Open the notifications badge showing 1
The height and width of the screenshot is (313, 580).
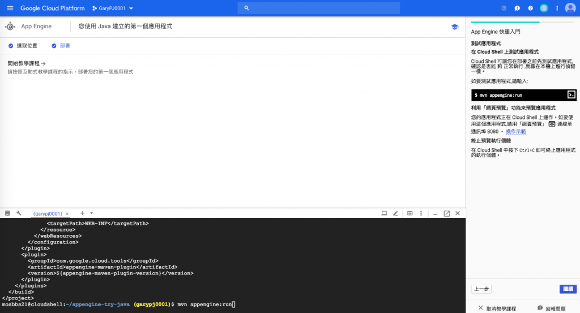[544, 8]
